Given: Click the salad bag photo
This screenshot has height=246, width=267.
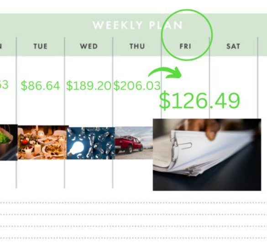Looking at the screenshot, I should coord(9,143).
